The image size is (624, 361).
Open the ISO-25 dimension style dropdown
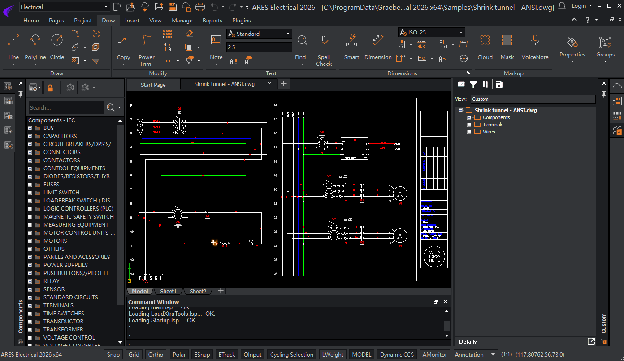(x=431, y=32)
